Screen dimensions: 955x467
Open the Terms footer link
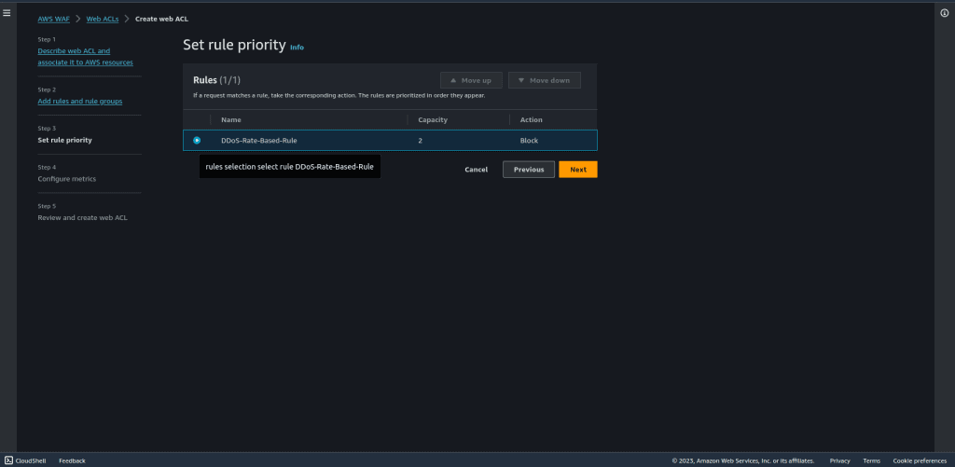pyautogui.click(x=872, y=460)
